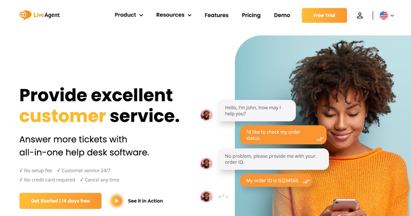The image size is (411, 216).
Task: Click the agent avatar beside the order ID request
Action: tap(206, 163)
